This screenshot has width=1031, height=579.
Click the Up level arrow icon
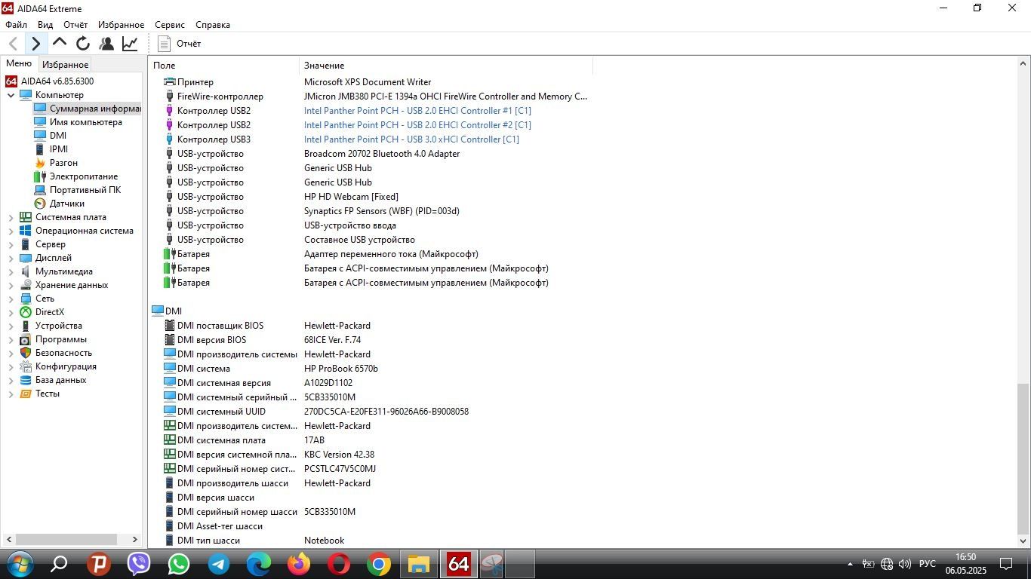click(60, 43)
